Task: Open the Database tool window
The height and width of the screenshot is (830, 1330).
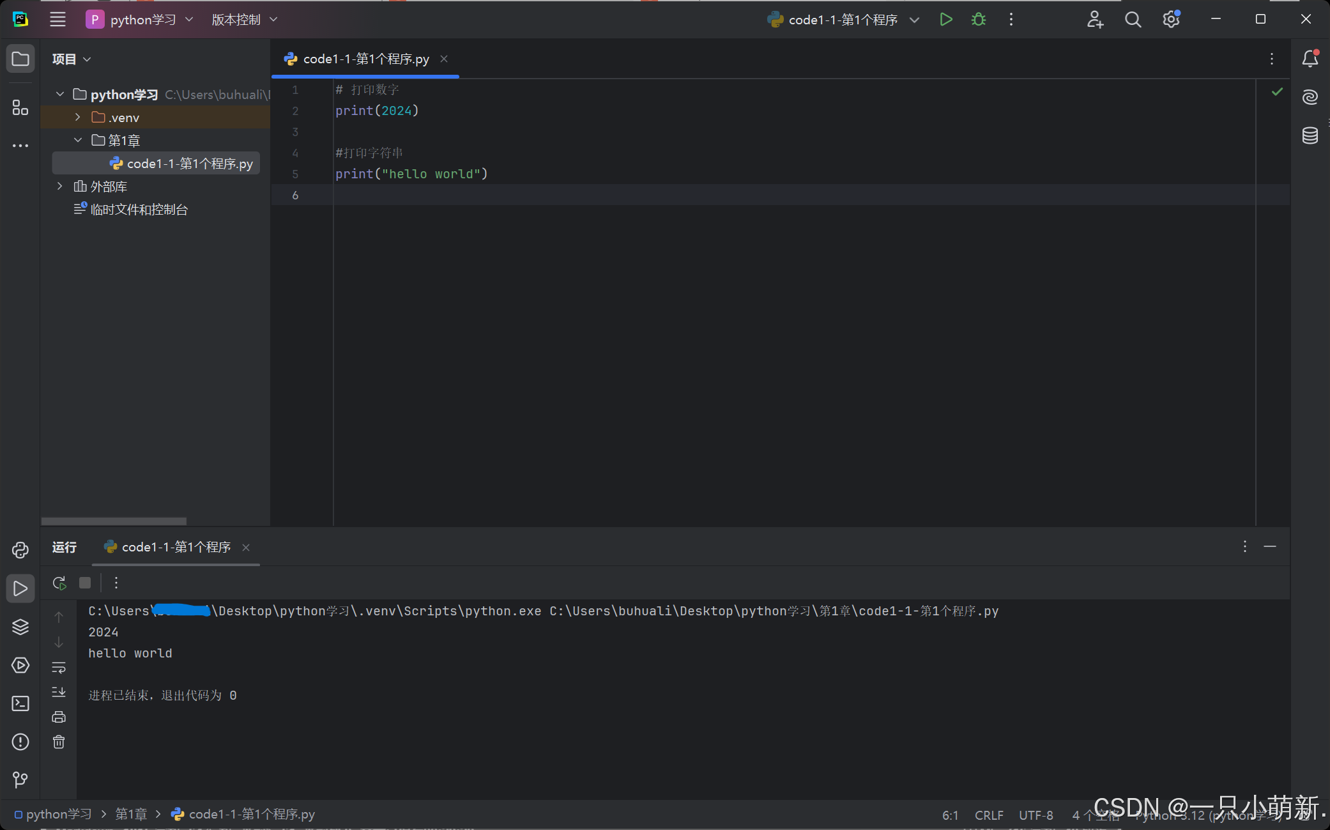Action: (x=1310, y=135)
